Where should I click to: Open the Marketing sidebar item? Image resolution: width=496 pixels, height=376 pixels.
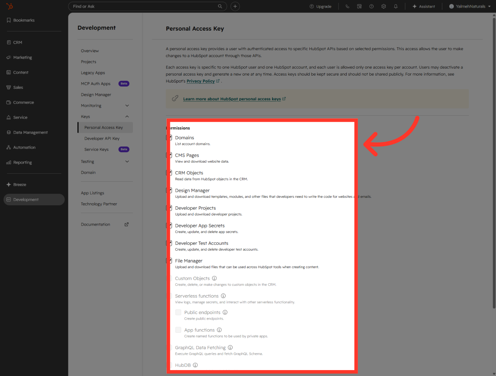(19, 57)
